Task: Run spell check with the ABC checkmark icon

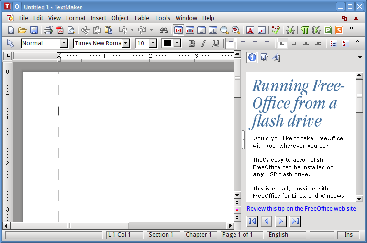Action: 276,31
